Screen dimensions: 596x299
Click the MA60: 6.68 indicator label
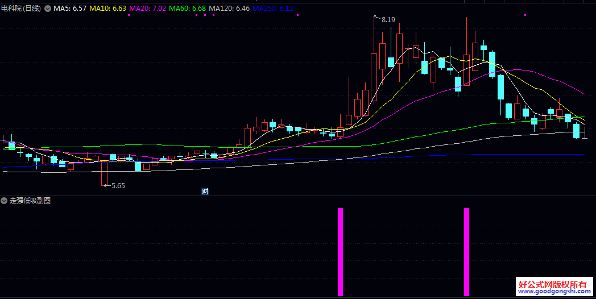click(188, 9)
